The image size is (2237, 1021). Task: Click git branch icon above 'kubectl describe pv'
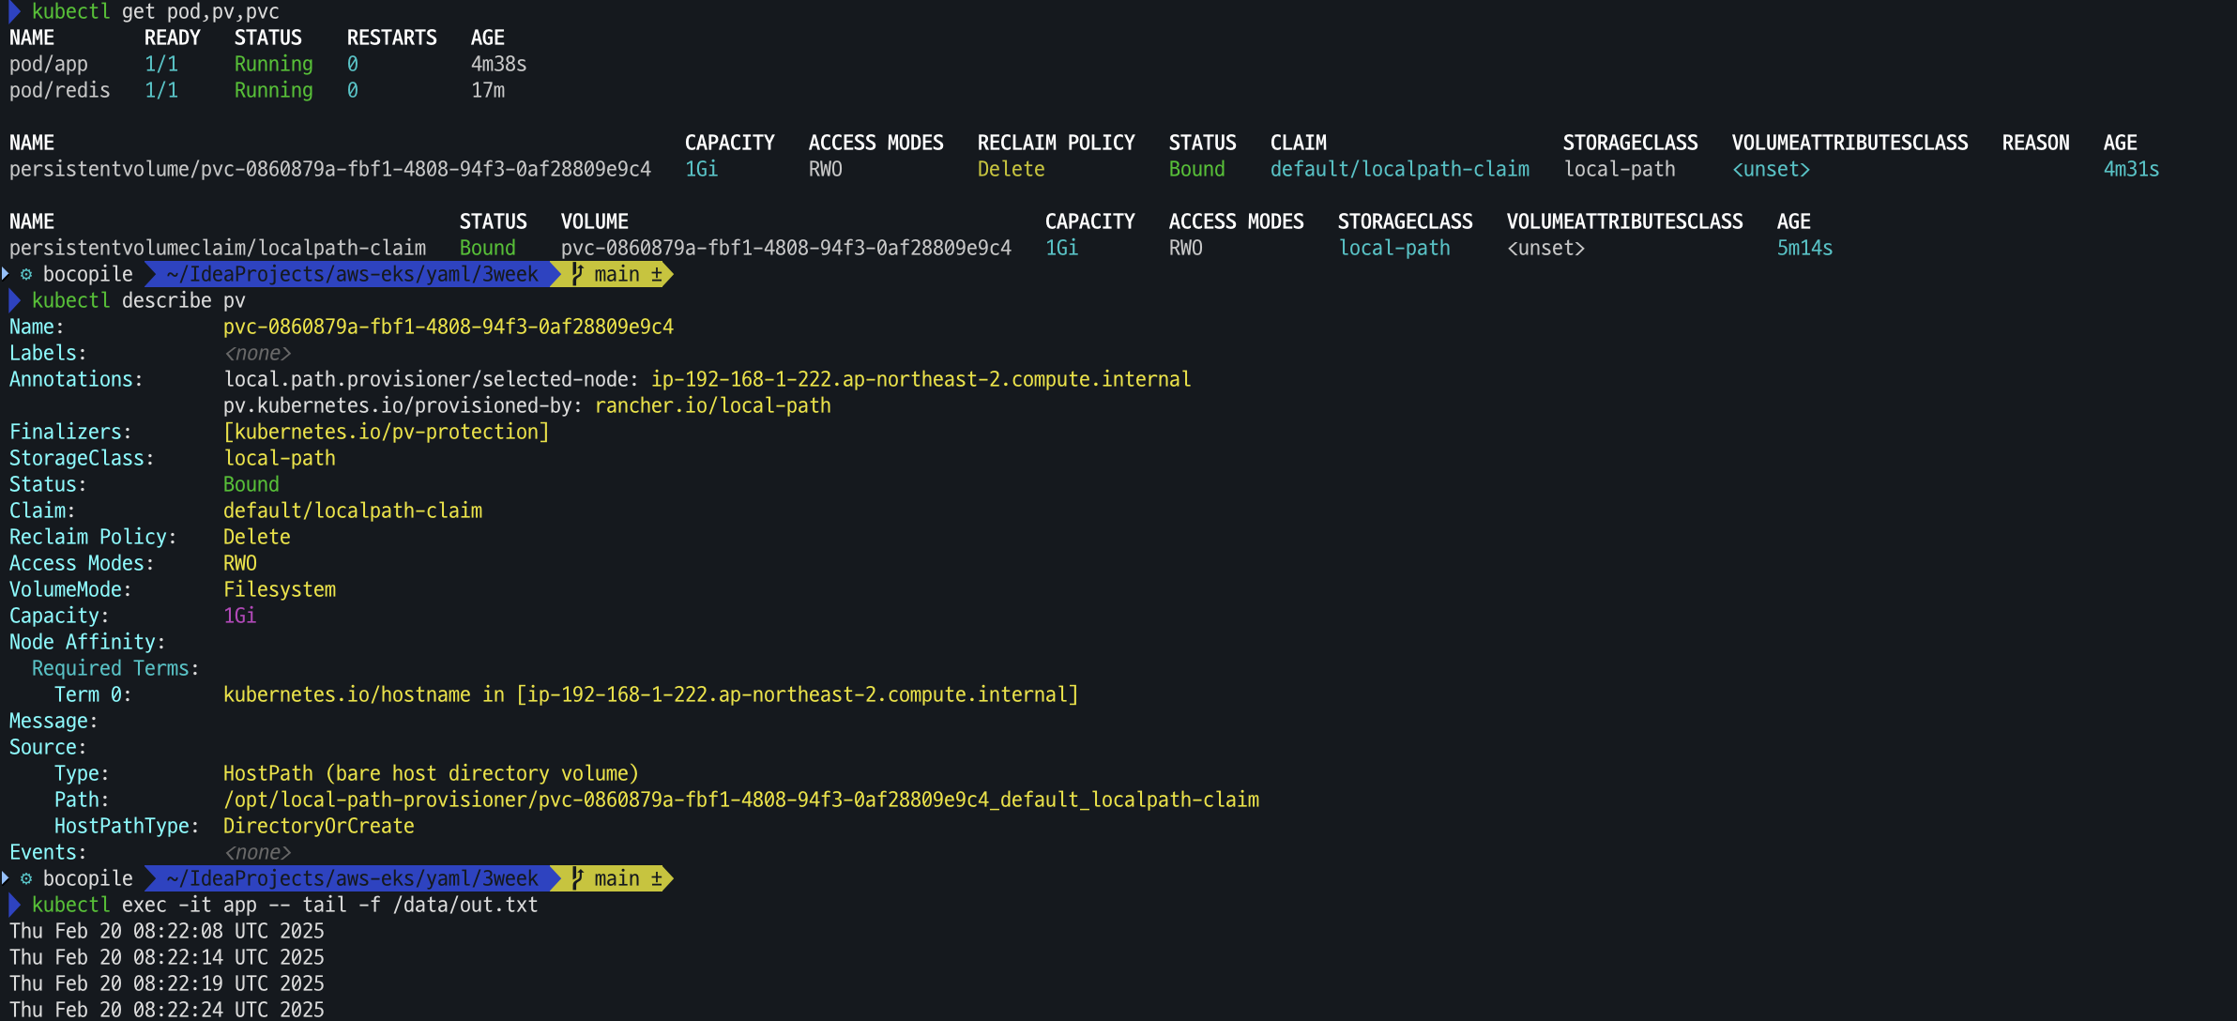click(x=578, y=275)
